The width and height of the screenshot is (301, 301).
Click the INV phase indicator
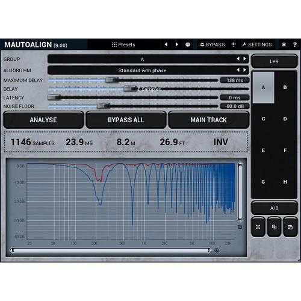pyautogui.click(x=221, y=142)
